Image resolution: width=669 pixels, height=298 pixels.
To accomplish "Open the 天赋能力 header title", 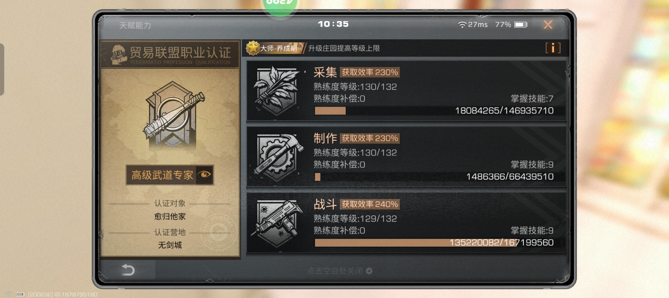I will (x=135, y=25).
